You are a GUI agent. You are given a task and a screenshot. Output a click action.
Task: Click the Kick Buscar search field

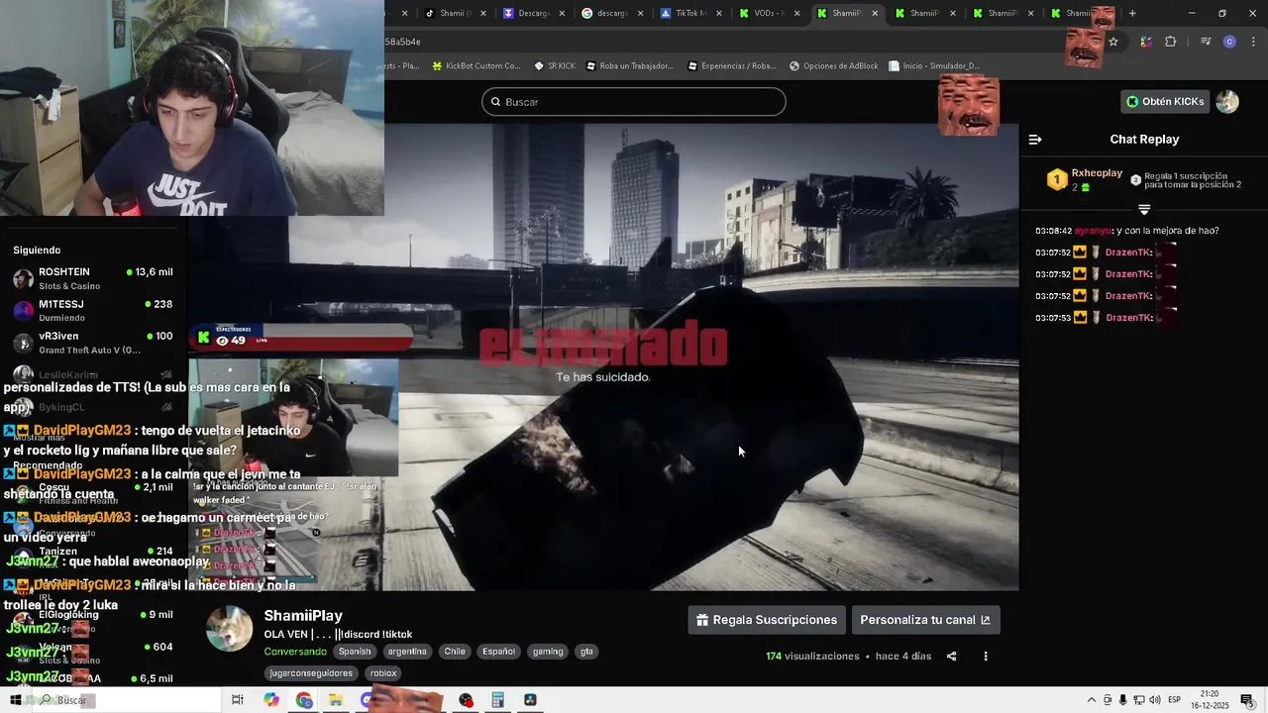point(634,102)
